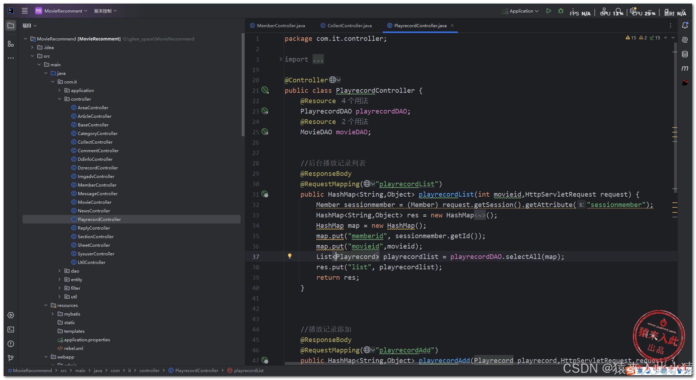This screenshot has height=380, width=696.
Task: Open AreaController class
Action: tap(93, 107)
